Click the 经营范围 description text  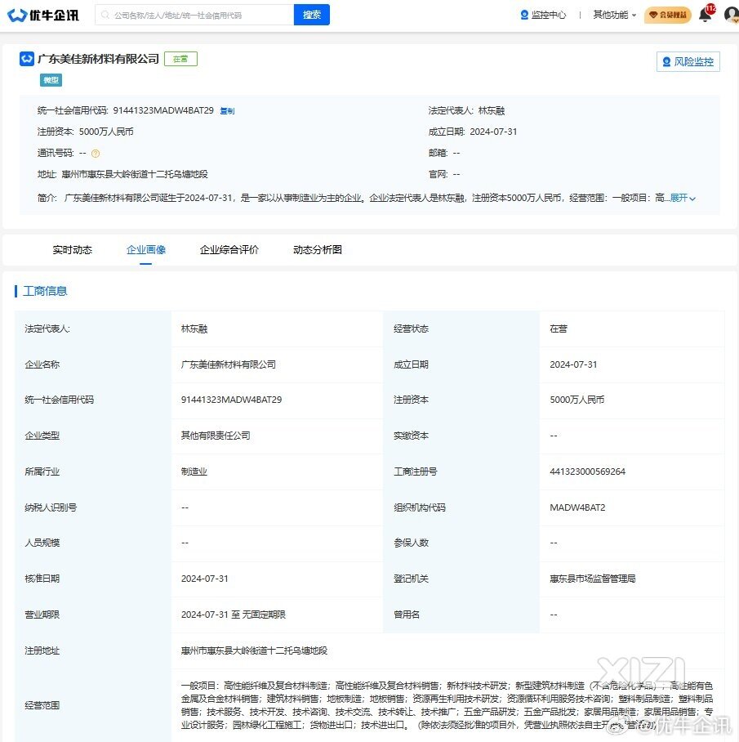(447, 705)
